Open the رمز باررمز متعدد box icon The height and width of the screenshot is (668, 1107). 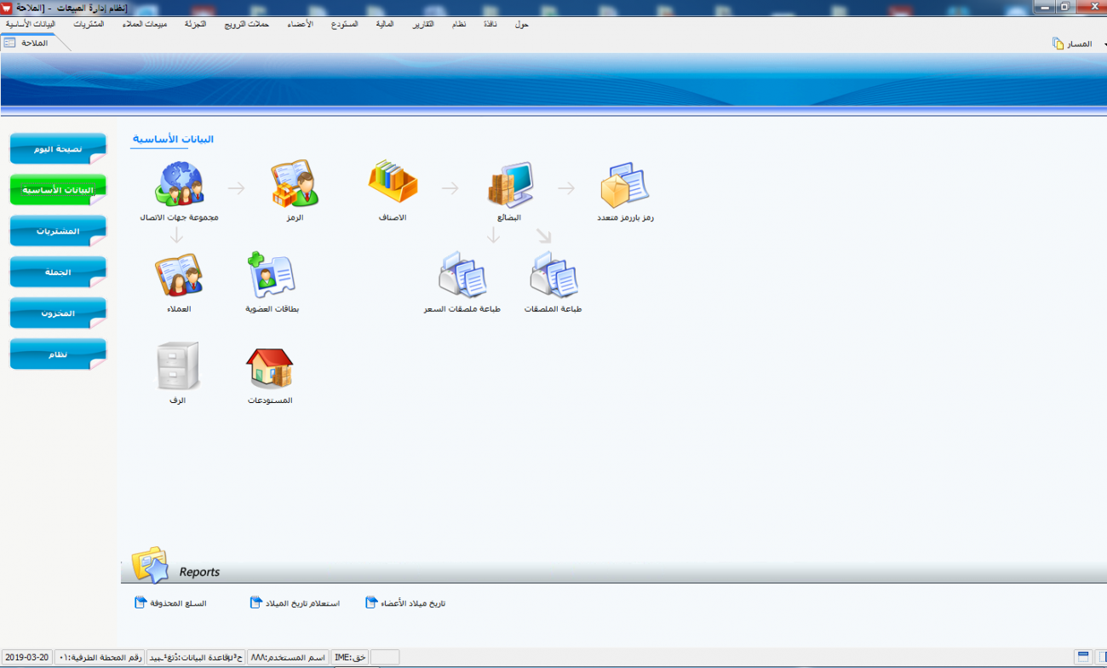click(625, 185)
